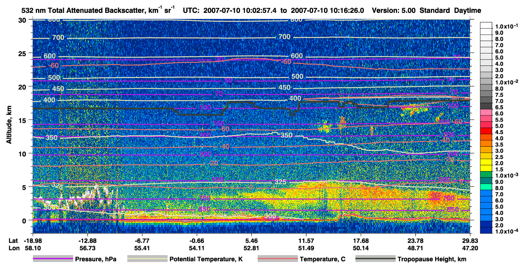Screen dimensions: 522x268
Task: Click the longitude value "50.14"
Action: pos(361,248)
